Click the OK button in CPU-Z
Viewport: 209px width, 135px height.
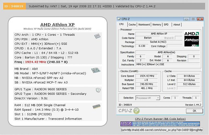pyautogui.click(x=194, y=111)
